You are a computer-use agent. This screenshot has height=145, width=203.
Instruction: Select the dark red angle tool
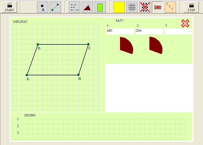(87, 7)
